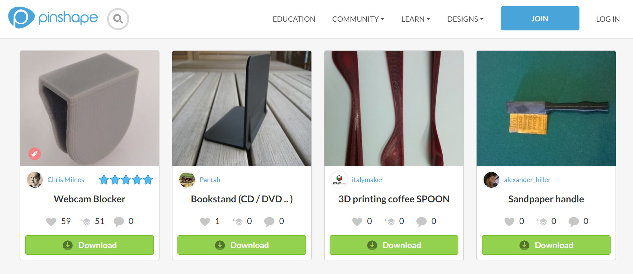The height and width of the screenshot is (274, 633).
Task: Click the five-star rating on Webcam Blocker
Action: 126,180
